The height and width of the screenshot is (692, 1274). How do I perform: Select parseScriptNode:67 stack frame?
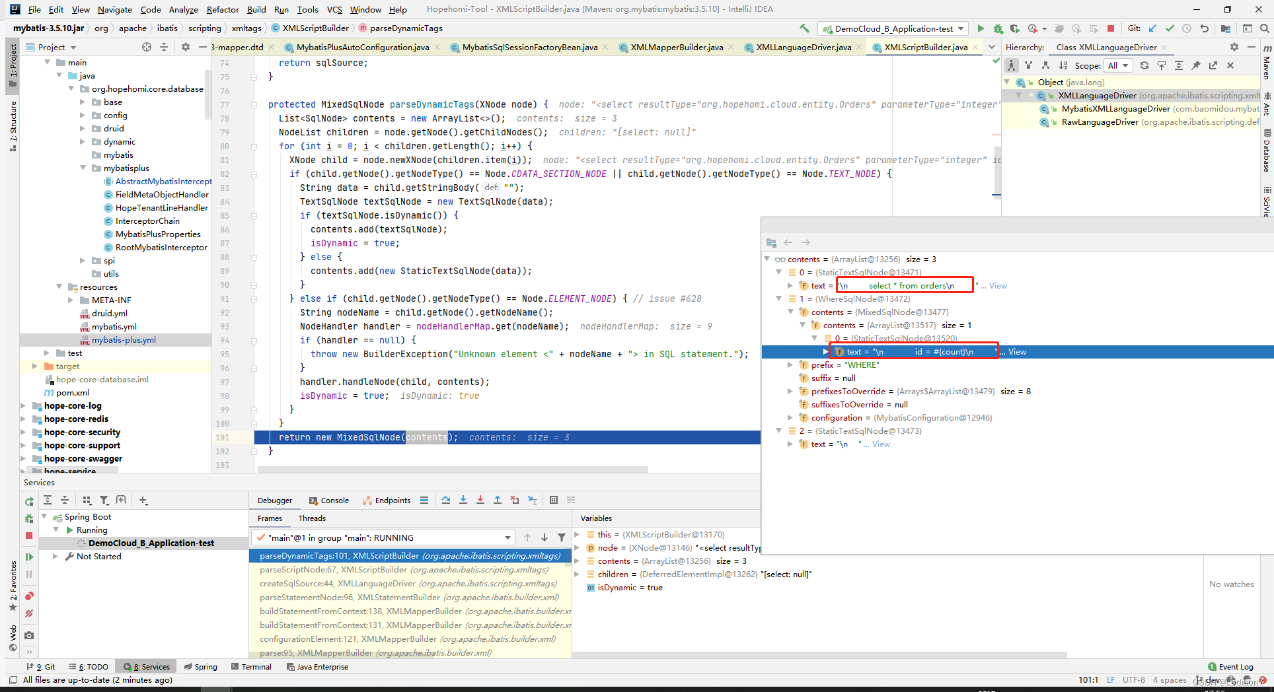coord(404,570)
